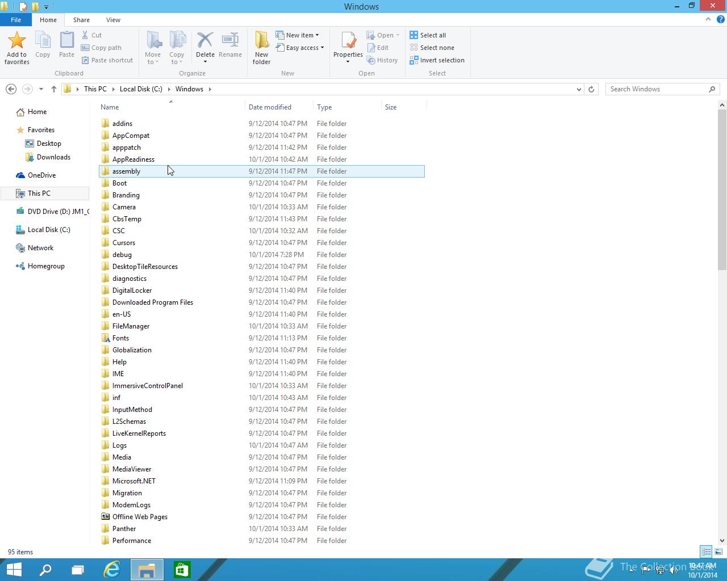The height and width of the screenshot is (581, 727).
Task: Sort by Name column header
Action: [x=172, y=107]
